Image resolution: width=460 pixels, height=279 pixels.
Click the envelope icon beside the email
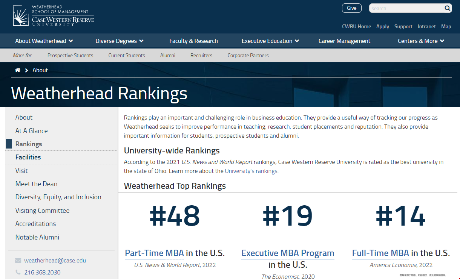pyautogui.click(x=18, y=261)
